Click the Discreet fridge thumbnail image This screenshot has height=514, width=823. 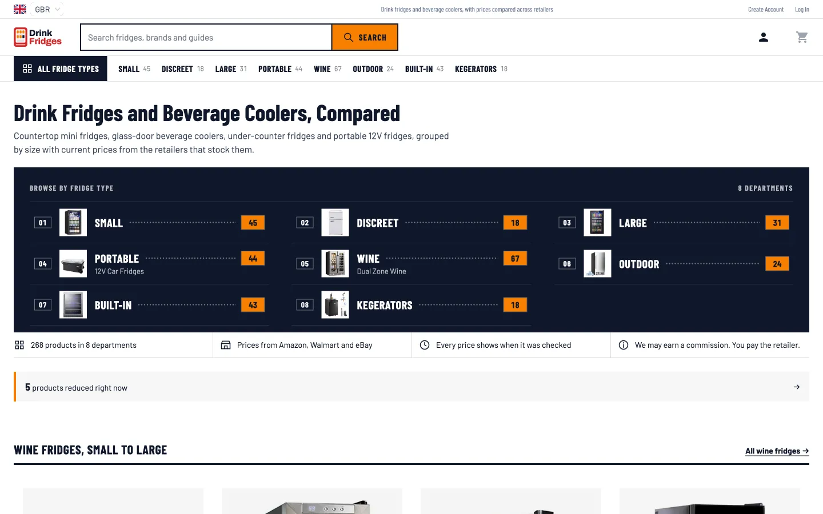click(335, 223)
